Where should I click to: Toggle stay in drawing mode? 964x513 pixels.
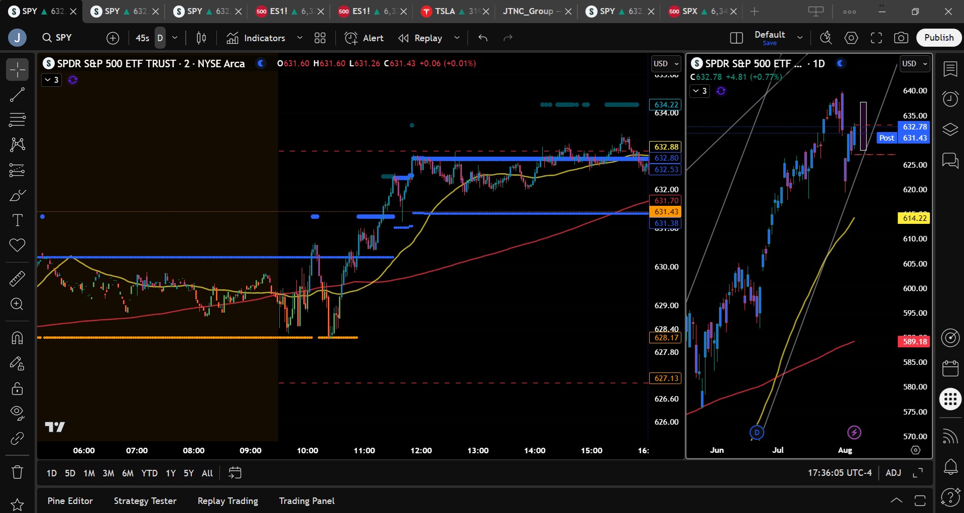pyautogui.click(x=17, y=363)
